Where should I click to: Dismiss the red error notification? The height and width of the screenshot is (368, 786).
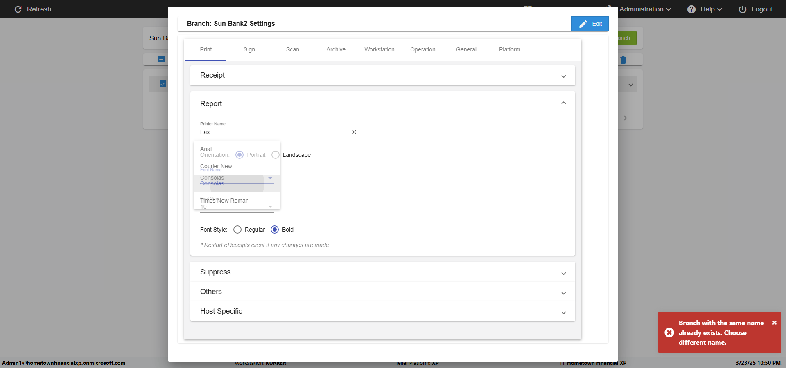coord(774,323)
